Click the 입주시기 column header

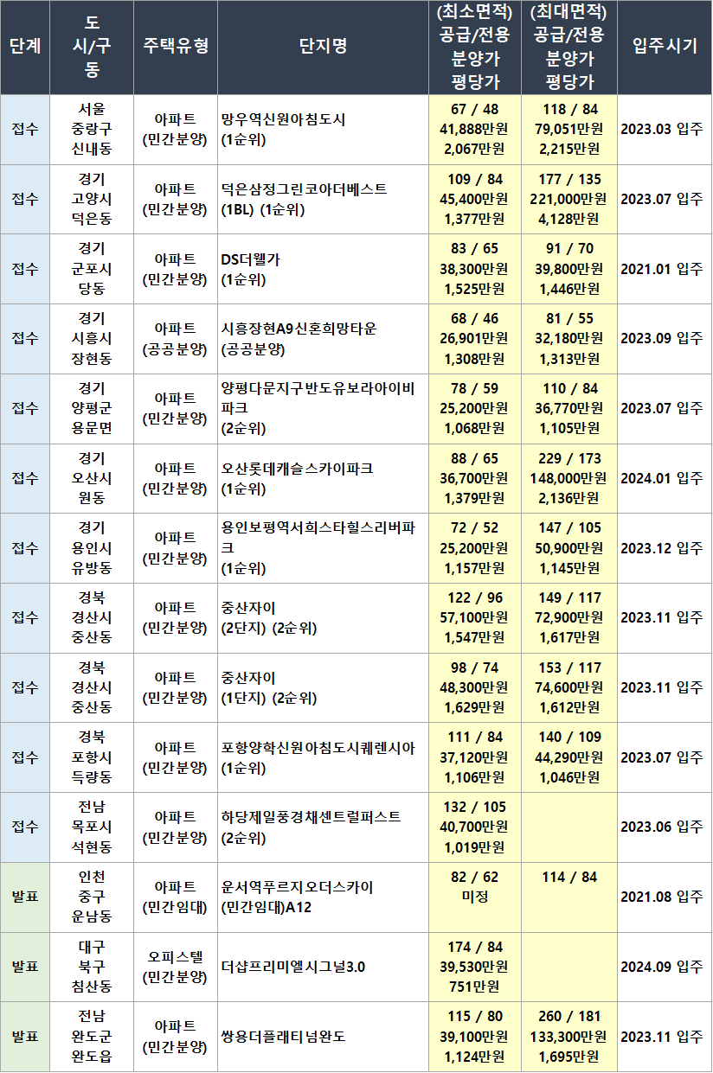click(665, 47)
